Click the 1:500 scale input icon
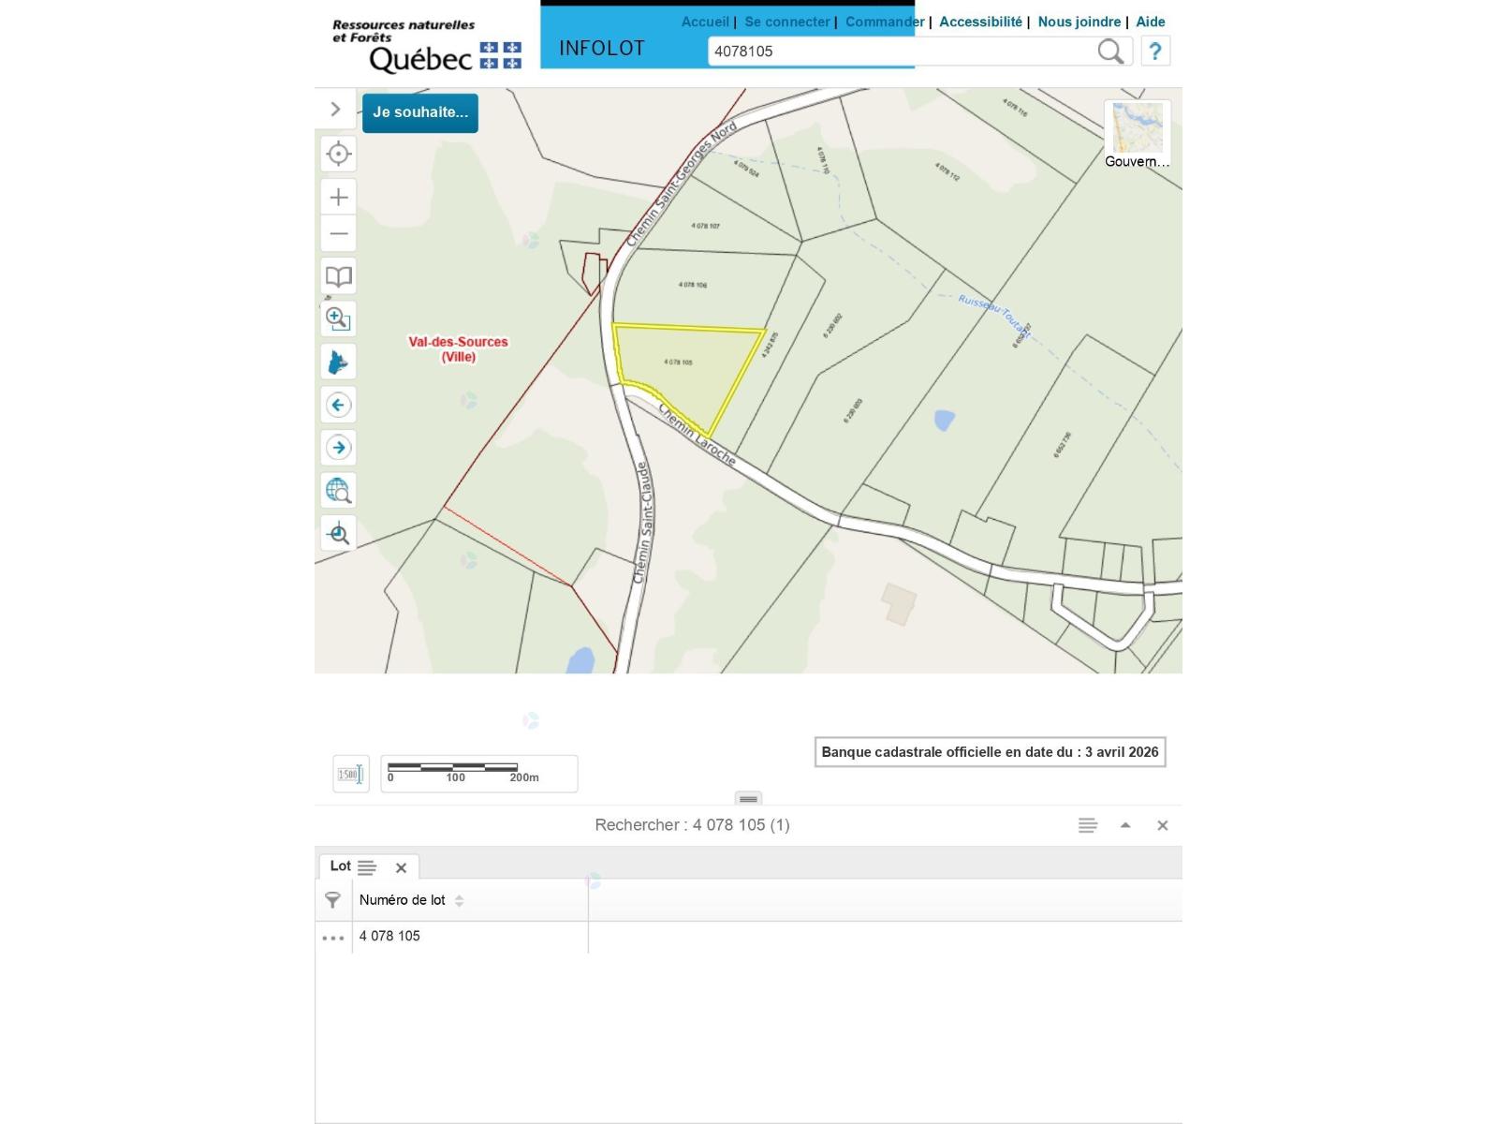The image size is (1498, 1124). [x=351, y=774]
